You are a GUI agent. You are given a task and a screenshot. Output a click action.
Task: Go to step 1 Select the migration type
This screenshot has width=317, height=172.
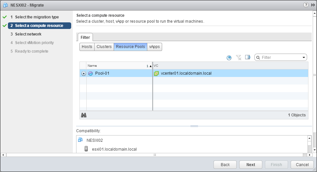[x=37, y=17]
